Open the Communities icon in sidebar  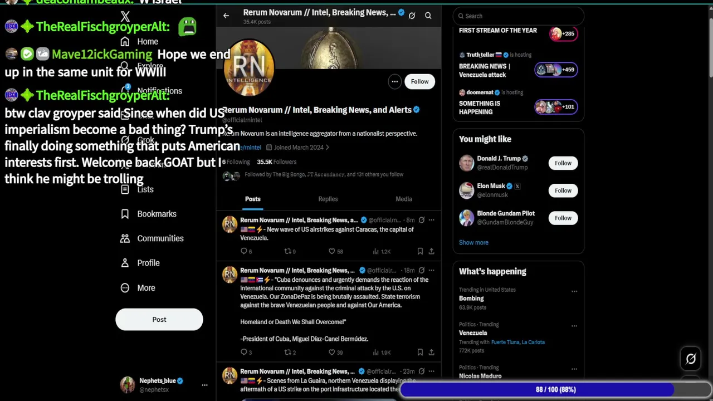[x=125, y=238]
